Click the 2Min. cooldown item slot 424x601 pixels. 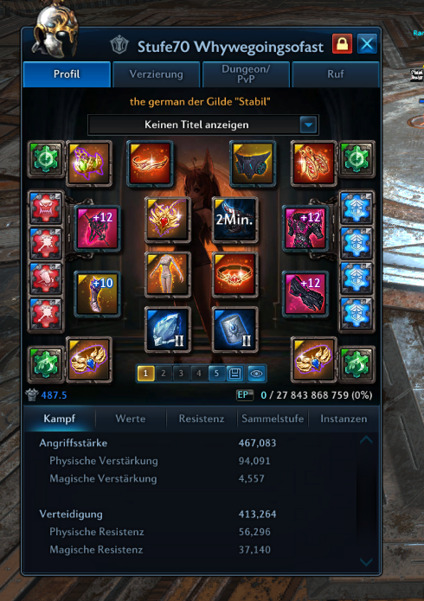[234, 220]
